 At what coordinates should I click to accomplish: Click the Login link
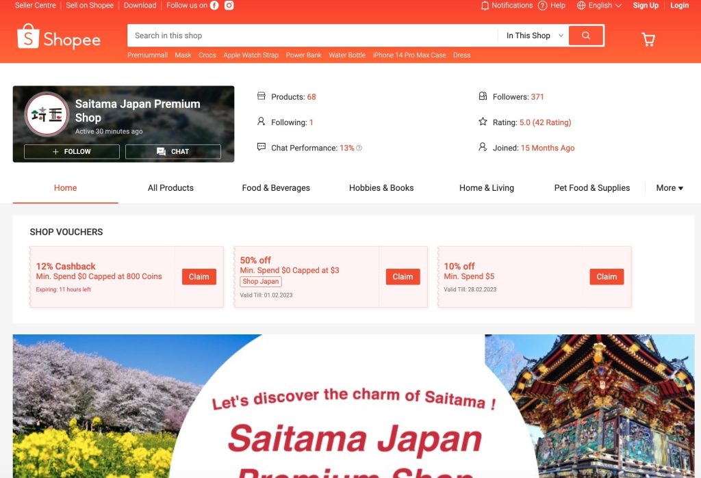(680, 5)
